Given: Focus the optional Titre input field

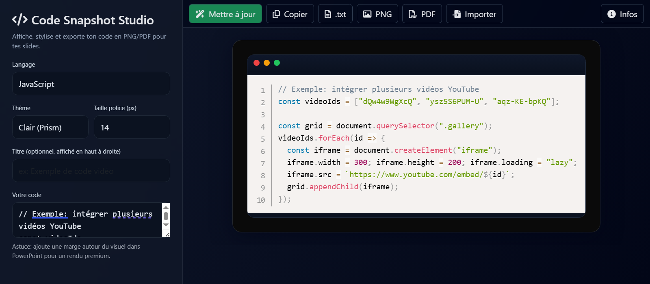Looking at the screenshot, I should tap(91, 171).
